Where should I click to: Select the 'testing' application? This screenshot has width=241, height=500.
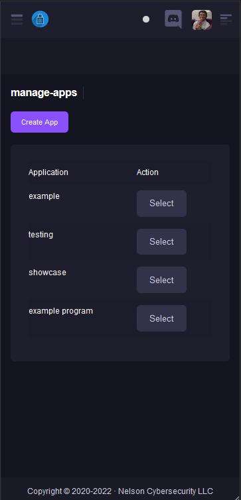161,241
